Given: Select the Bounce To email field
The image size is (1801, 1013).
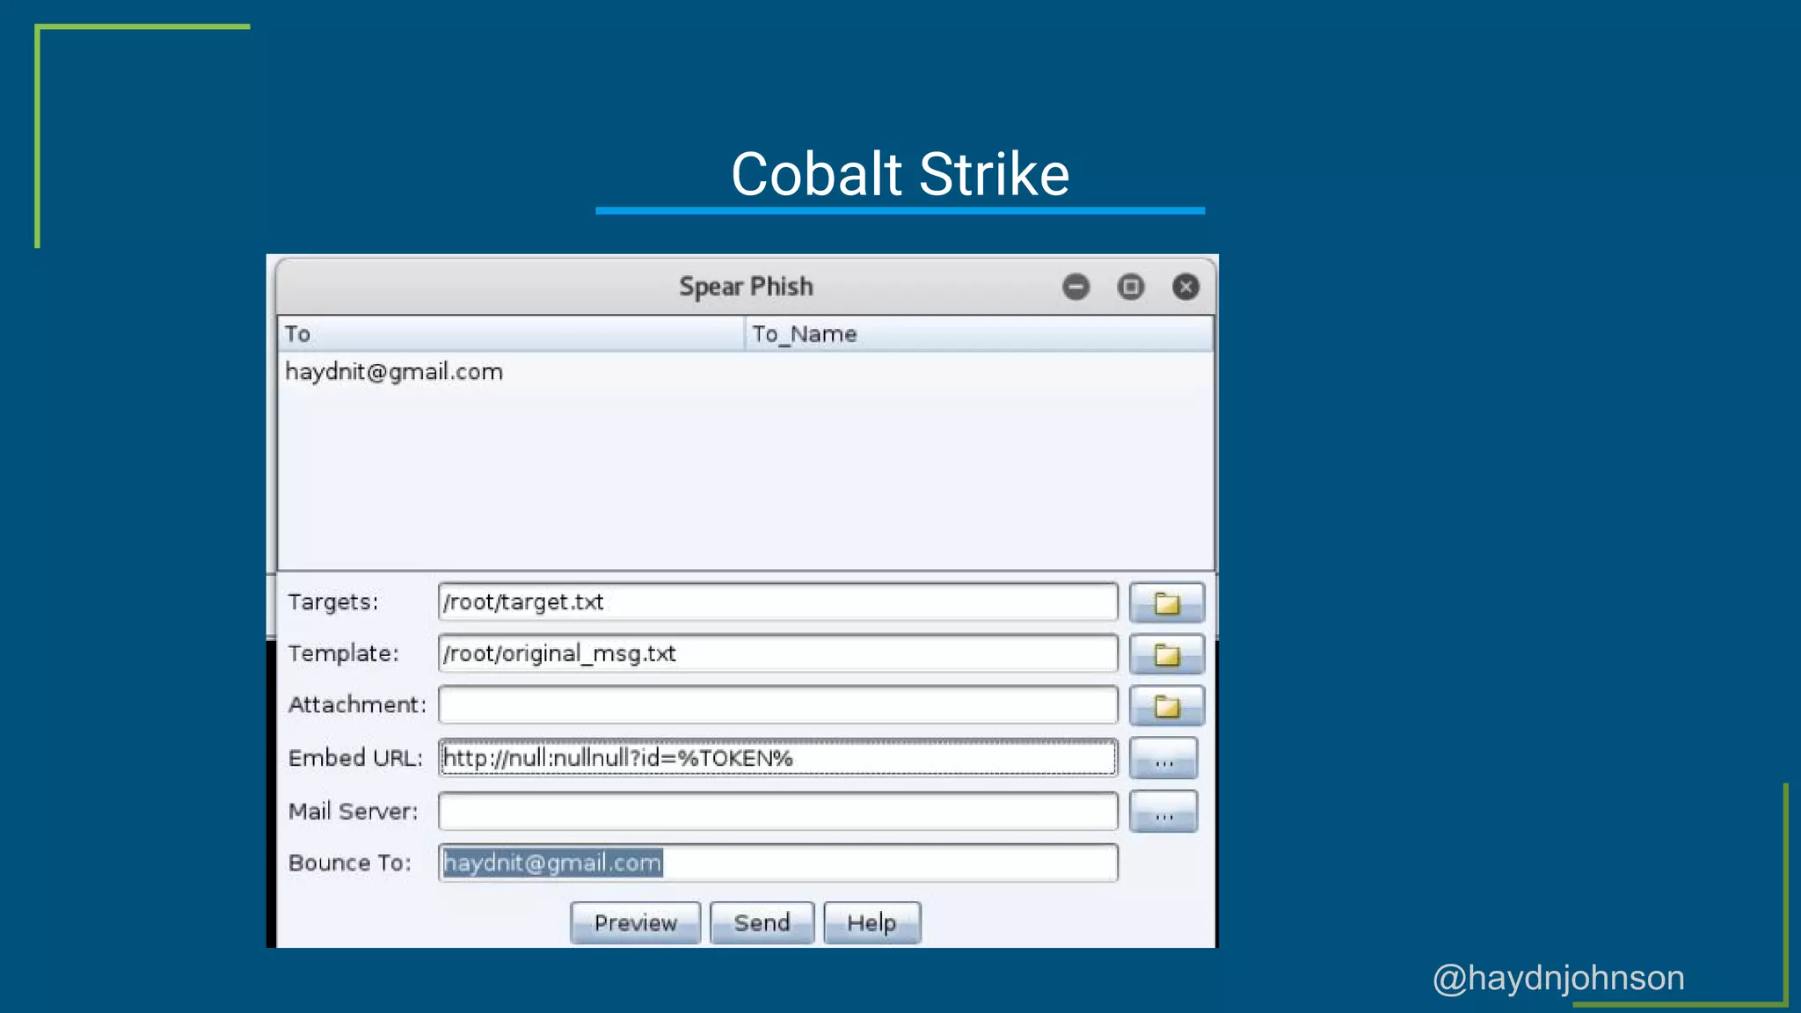Looking at the screenshot, I should click(778, 863).
